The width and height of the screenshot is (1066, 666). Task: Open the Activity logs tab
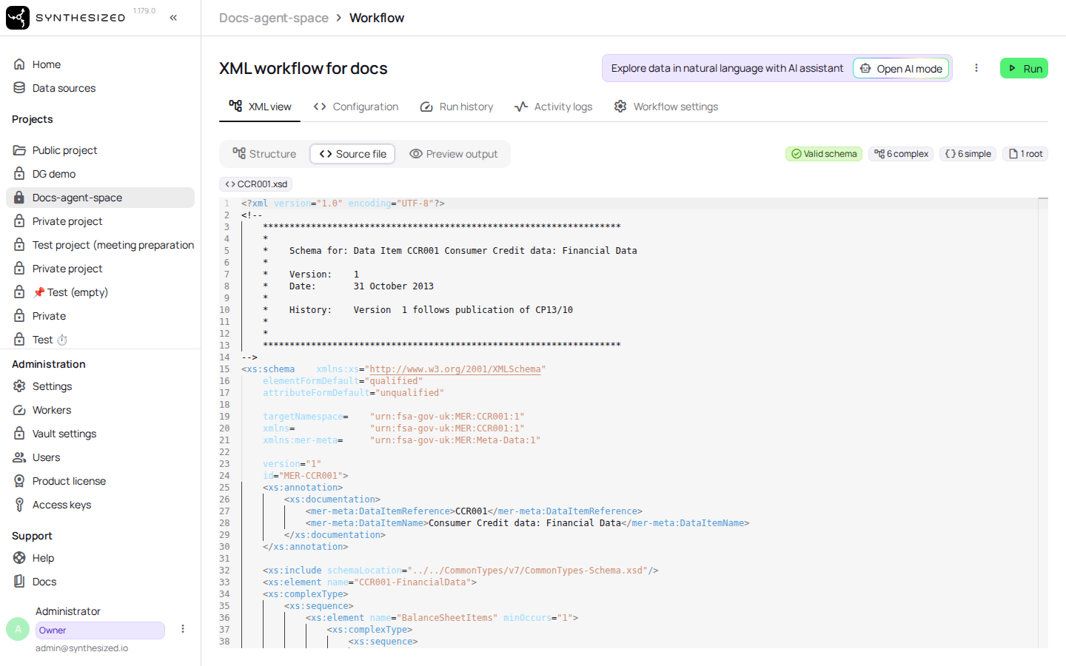(554, 107)
